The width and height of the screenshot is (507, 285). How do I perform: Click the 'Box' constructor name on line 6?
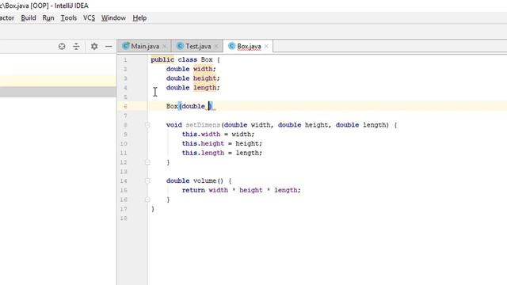[x=172, y=106]
